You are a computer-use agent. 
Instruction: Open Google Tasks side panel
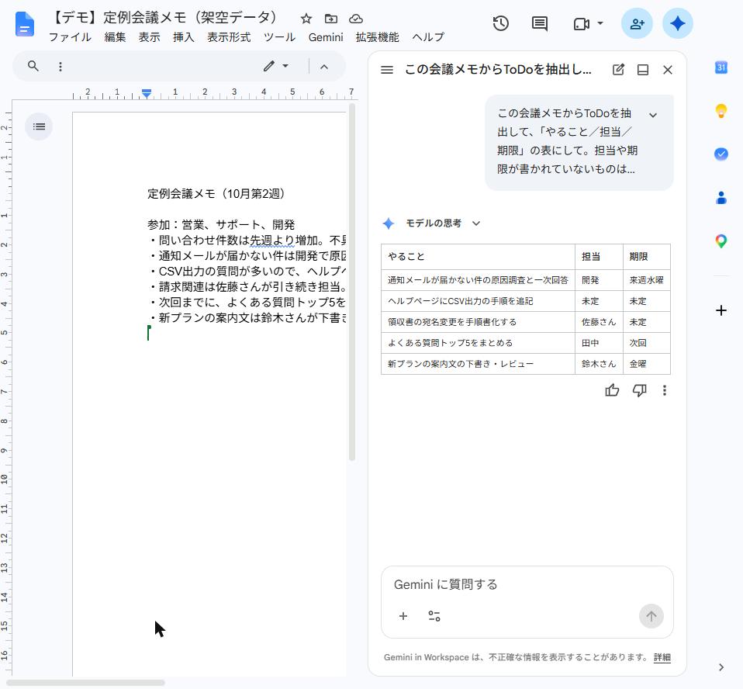click(x=721, y=154)
